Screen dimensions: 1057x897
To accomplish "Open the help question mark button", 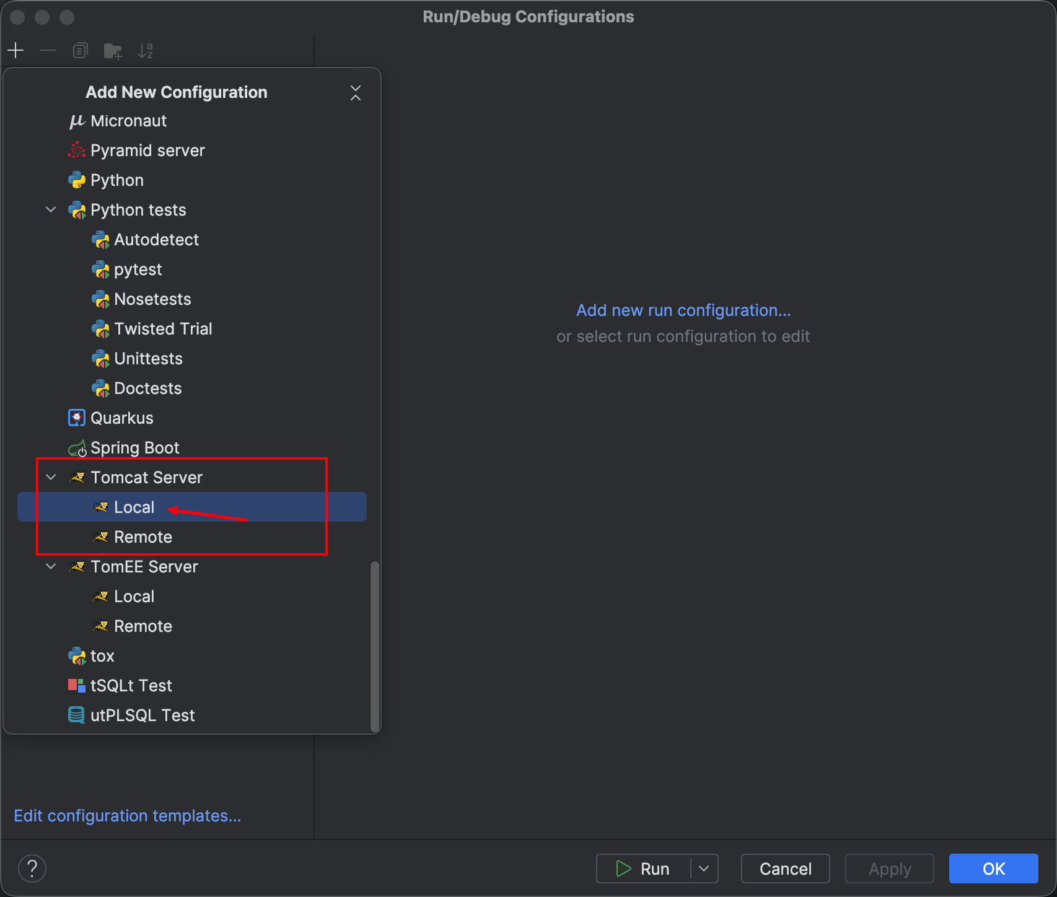I will [32, 869].
